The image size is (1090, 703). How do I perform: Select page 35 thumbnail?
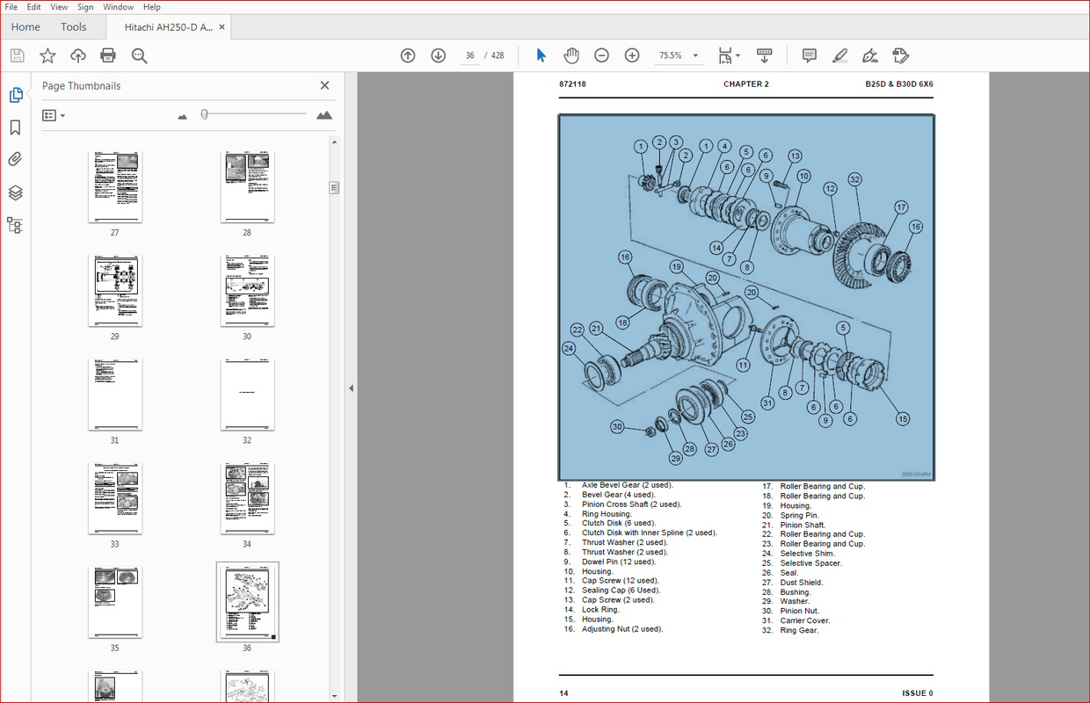pyautogui.click(x=115, y=602)
